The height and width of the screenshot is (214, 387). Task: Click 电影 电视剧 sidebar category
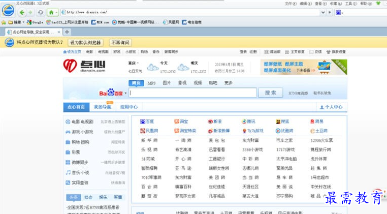pos(79,122)
